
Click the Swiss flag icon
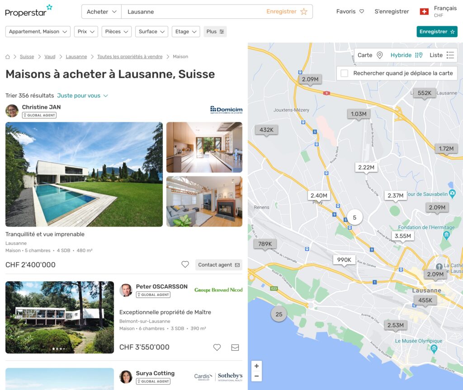[424, 11]
